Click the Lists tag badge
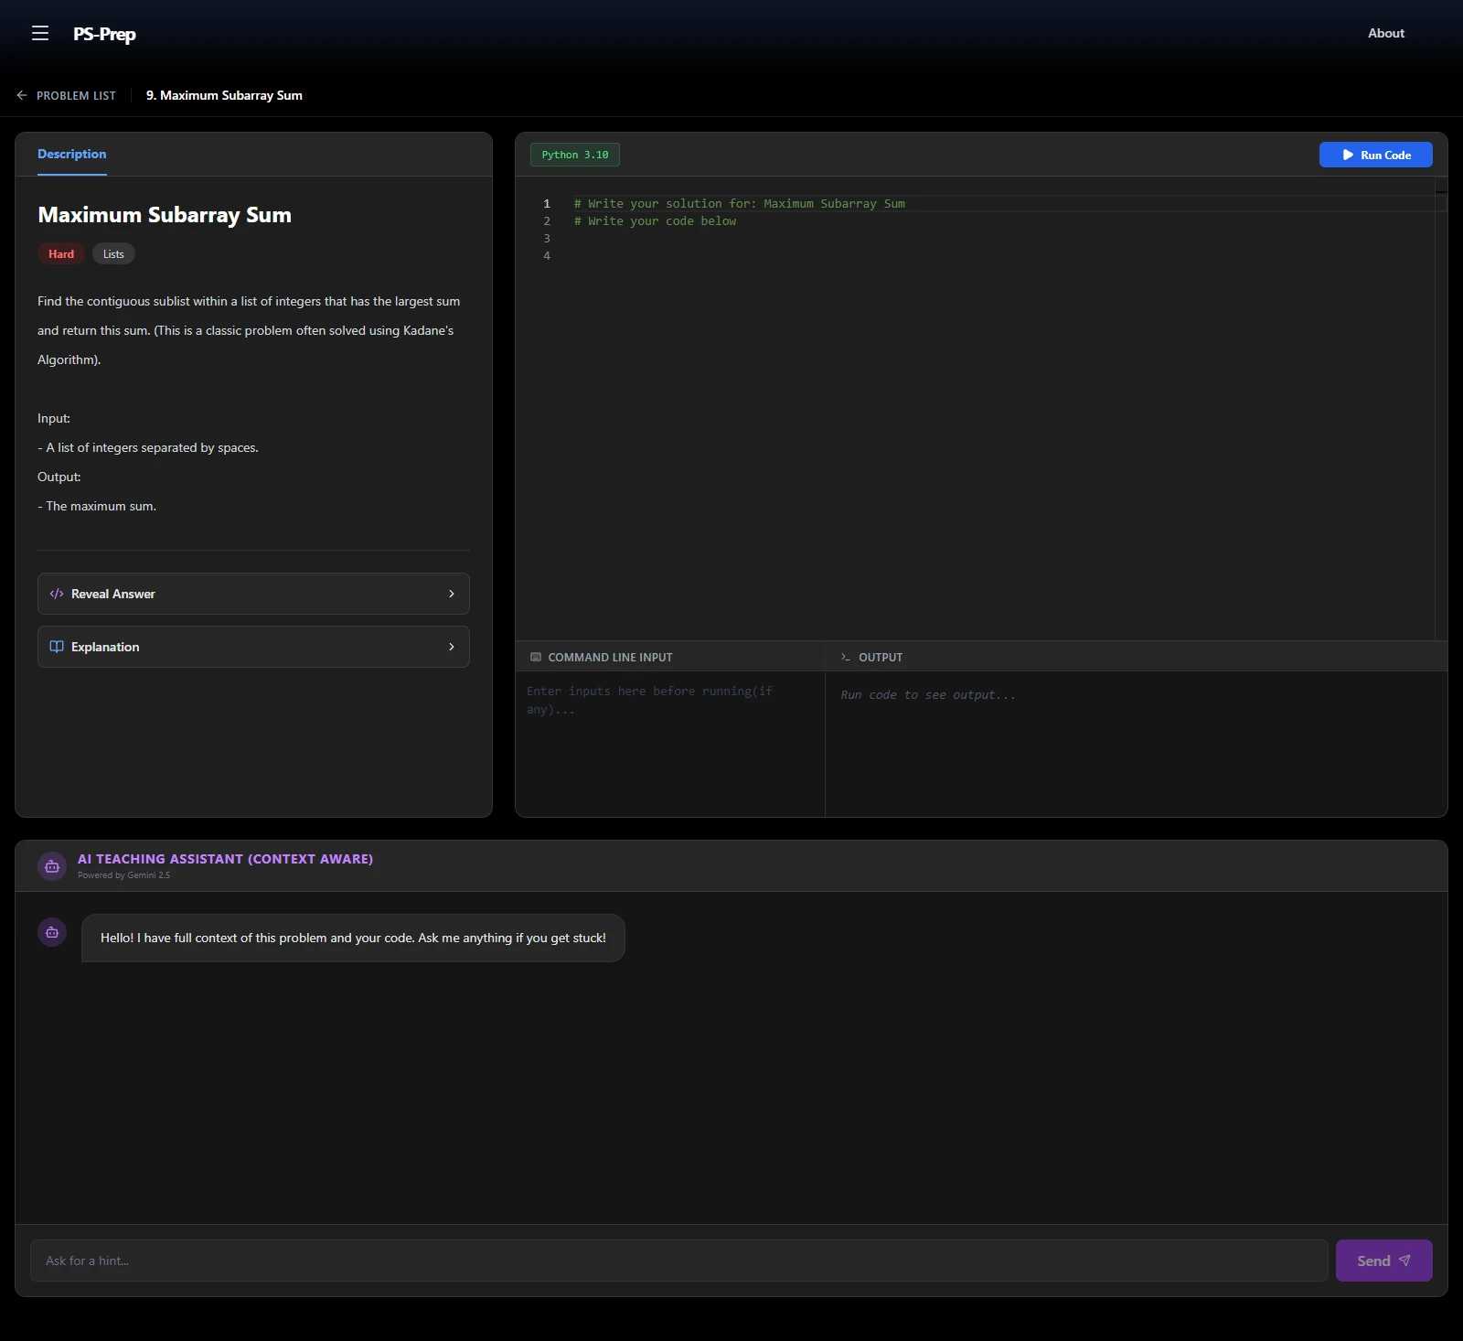1463x1341 pixels. [x=113, y=254]
